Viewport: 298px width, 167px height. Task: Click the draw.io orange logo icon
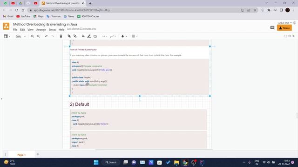click(6, 26)
